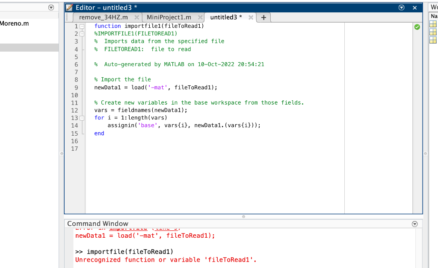Close the remove_34HZ.m tab
The image size is (438, 268).
pos(136,17)
